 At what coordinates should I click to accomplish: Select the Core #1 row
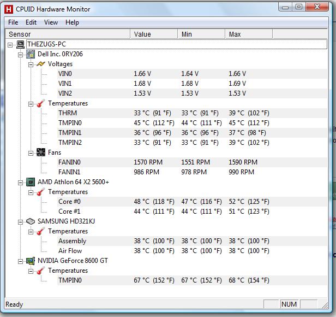coord(192,212)
